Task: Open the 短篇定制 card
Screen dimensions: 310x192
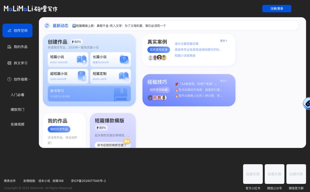Action: pos(110,76)
